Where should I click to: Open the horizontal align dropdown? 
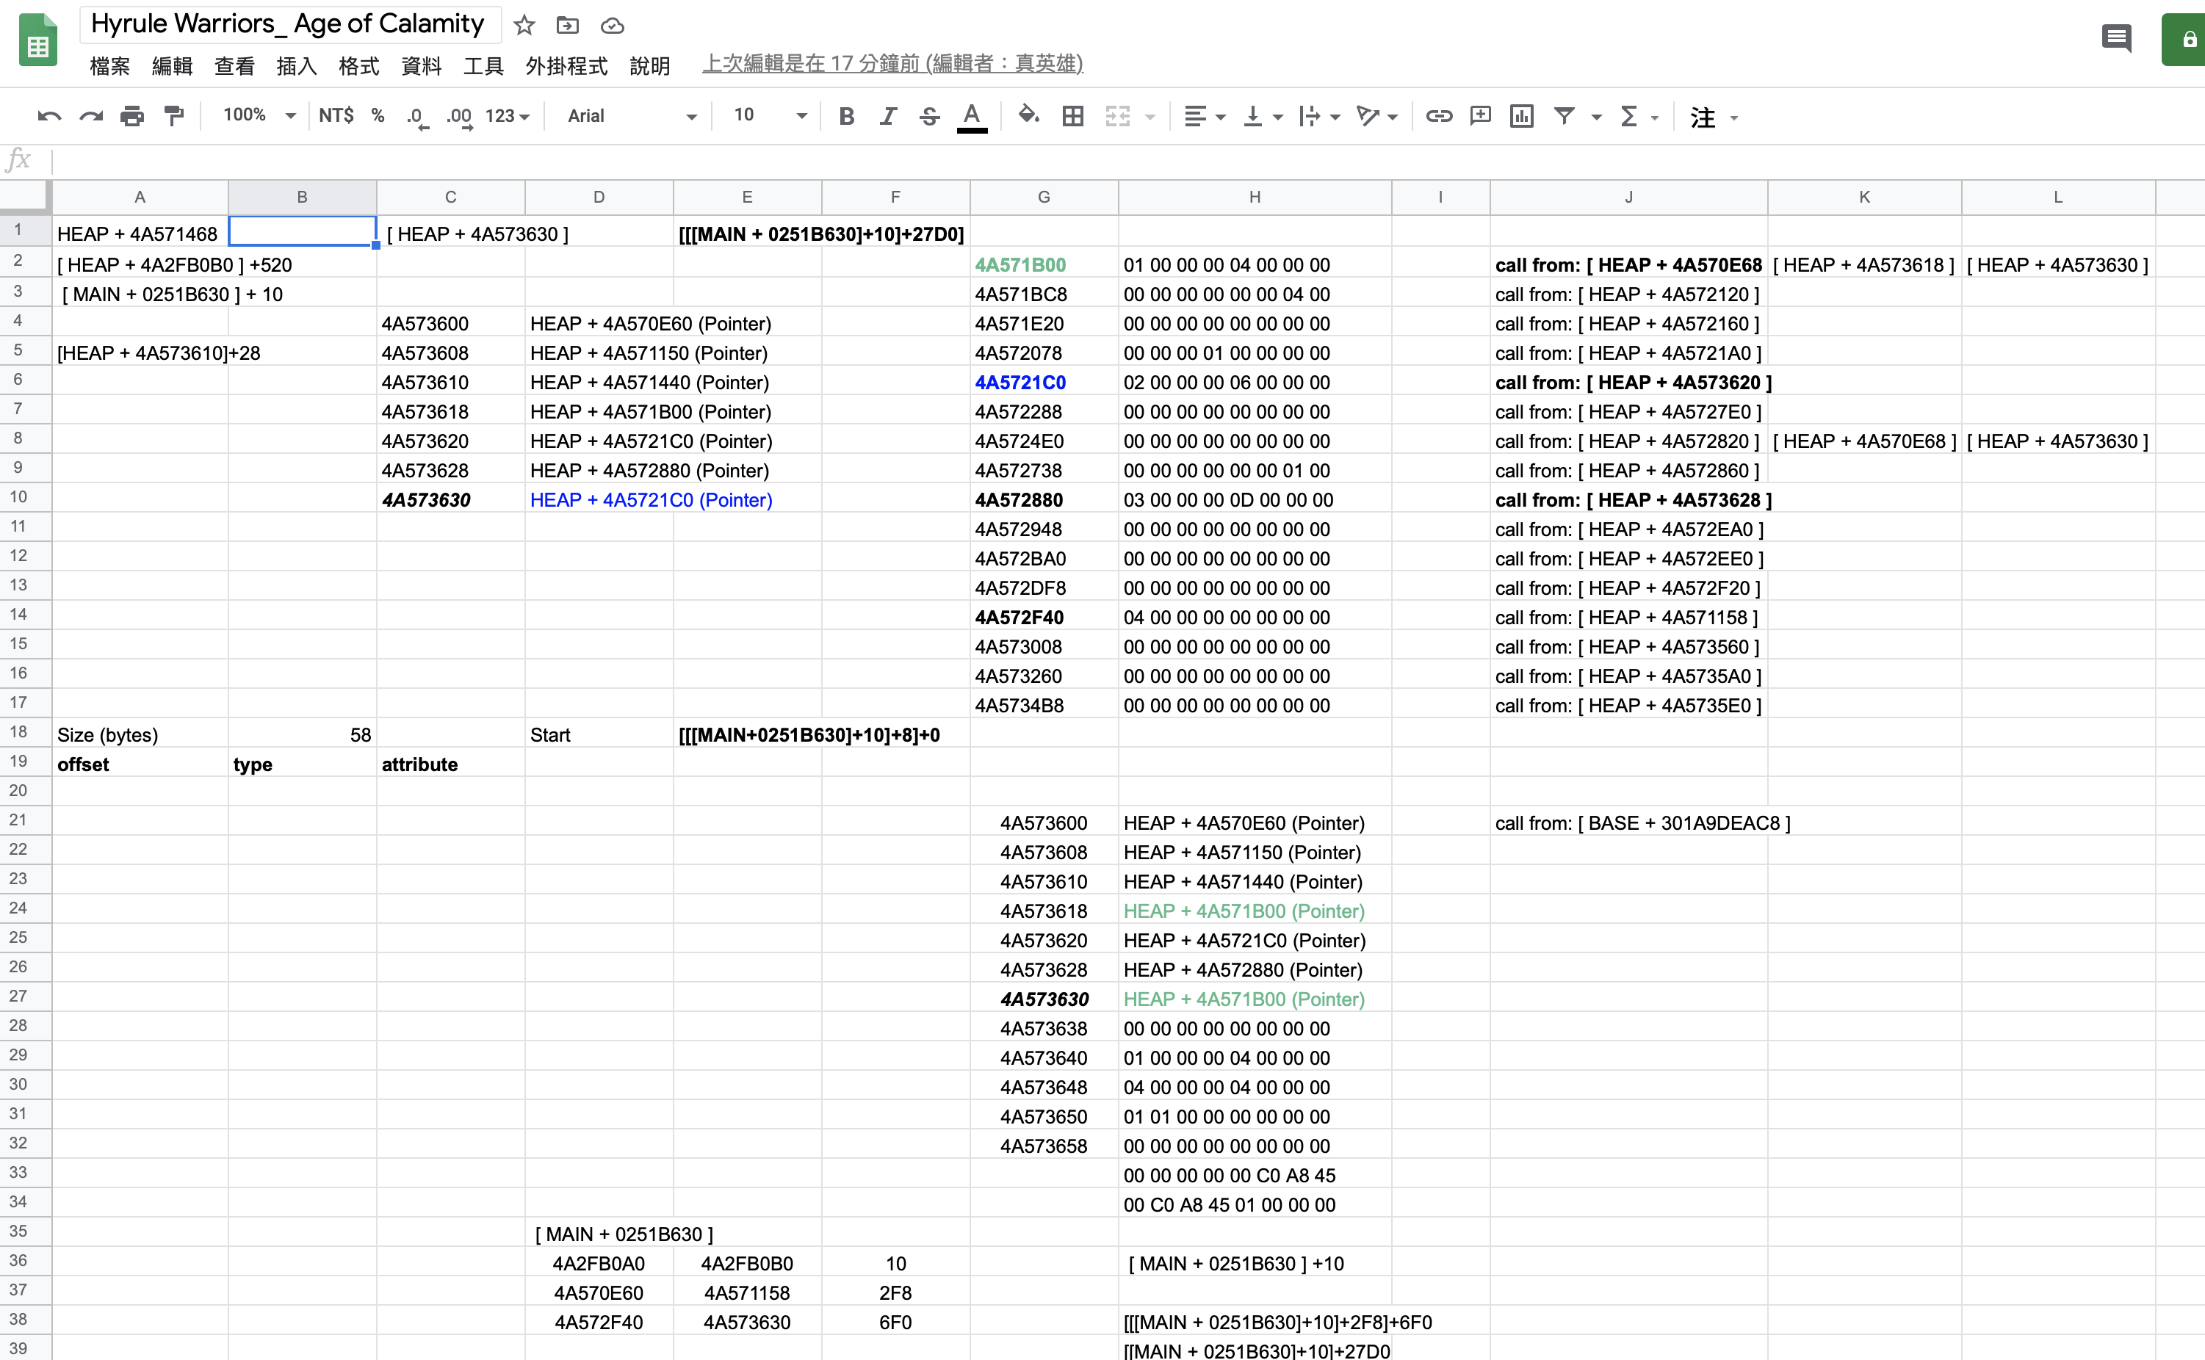(x=1204, y=116)
